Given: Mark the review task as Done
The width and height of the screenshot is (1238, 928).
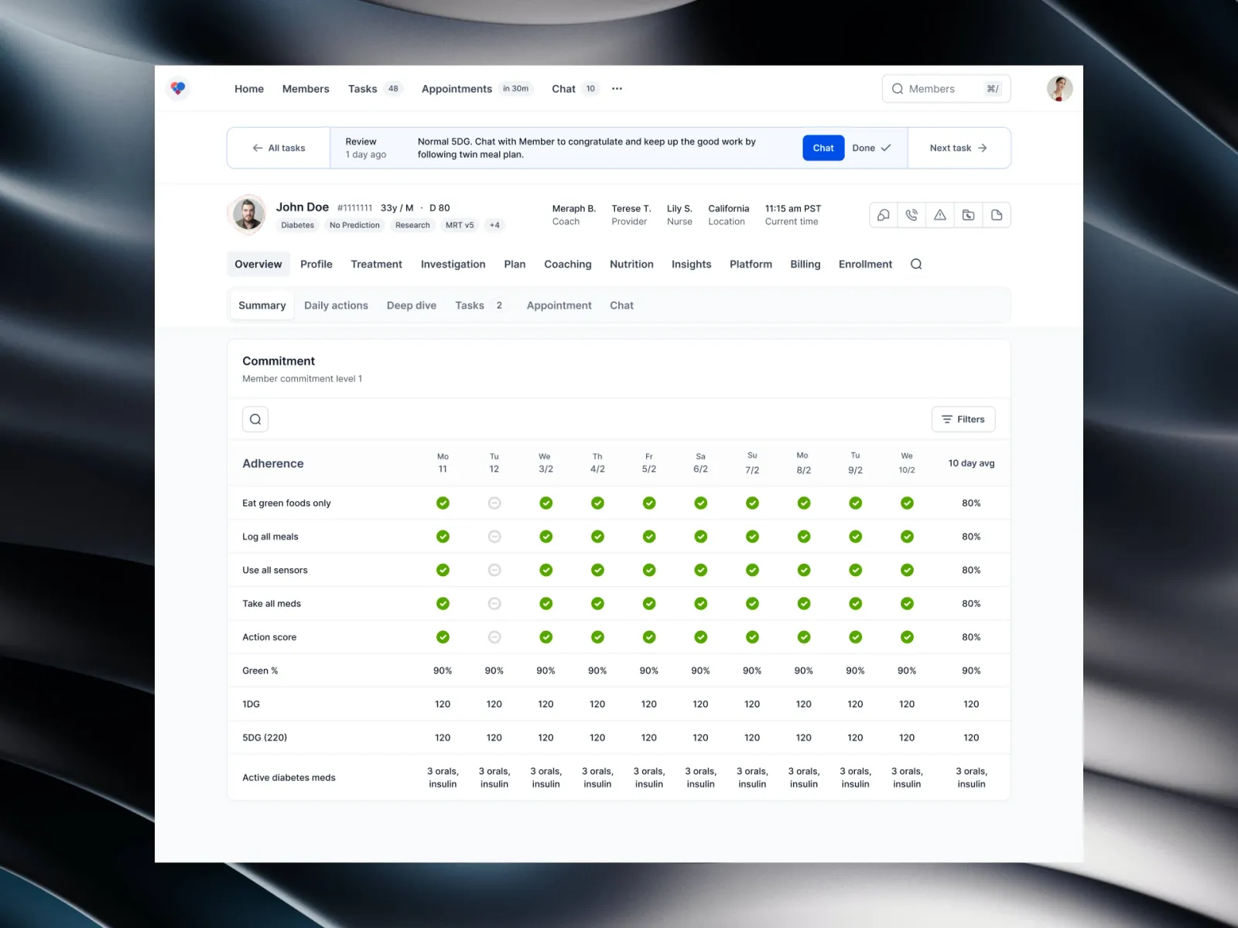Looking at the screenshot, I should (871, 148).
